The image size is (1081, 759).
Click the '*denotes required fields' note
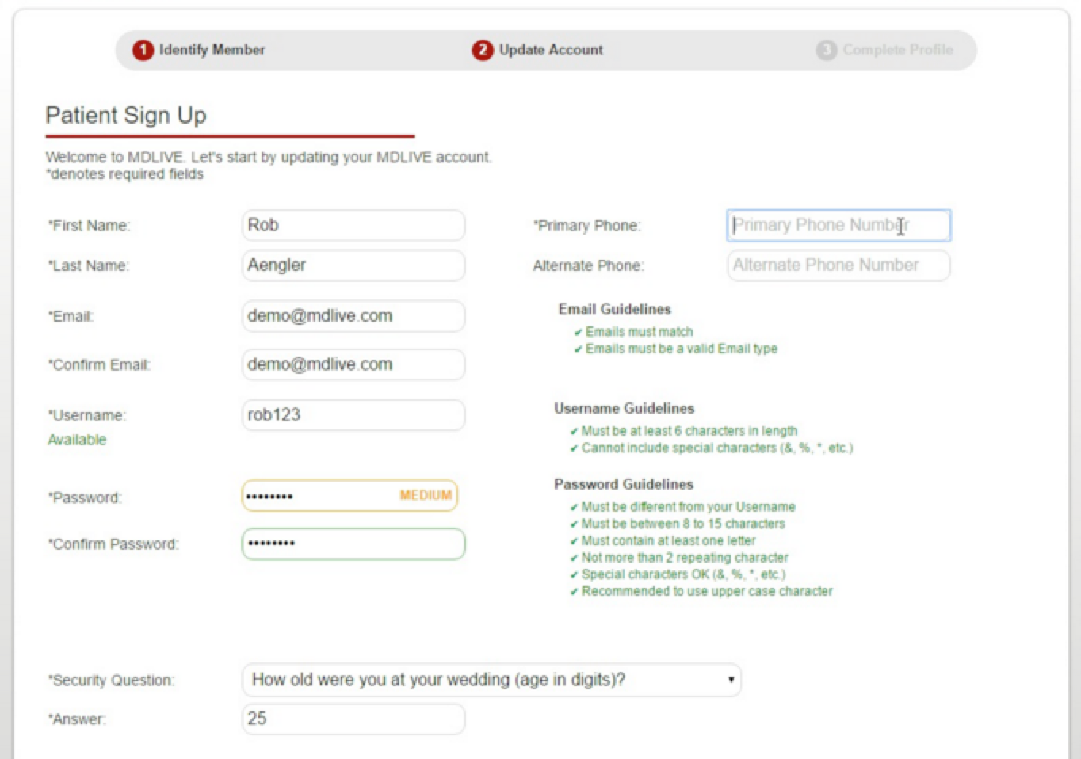(124, 174)
